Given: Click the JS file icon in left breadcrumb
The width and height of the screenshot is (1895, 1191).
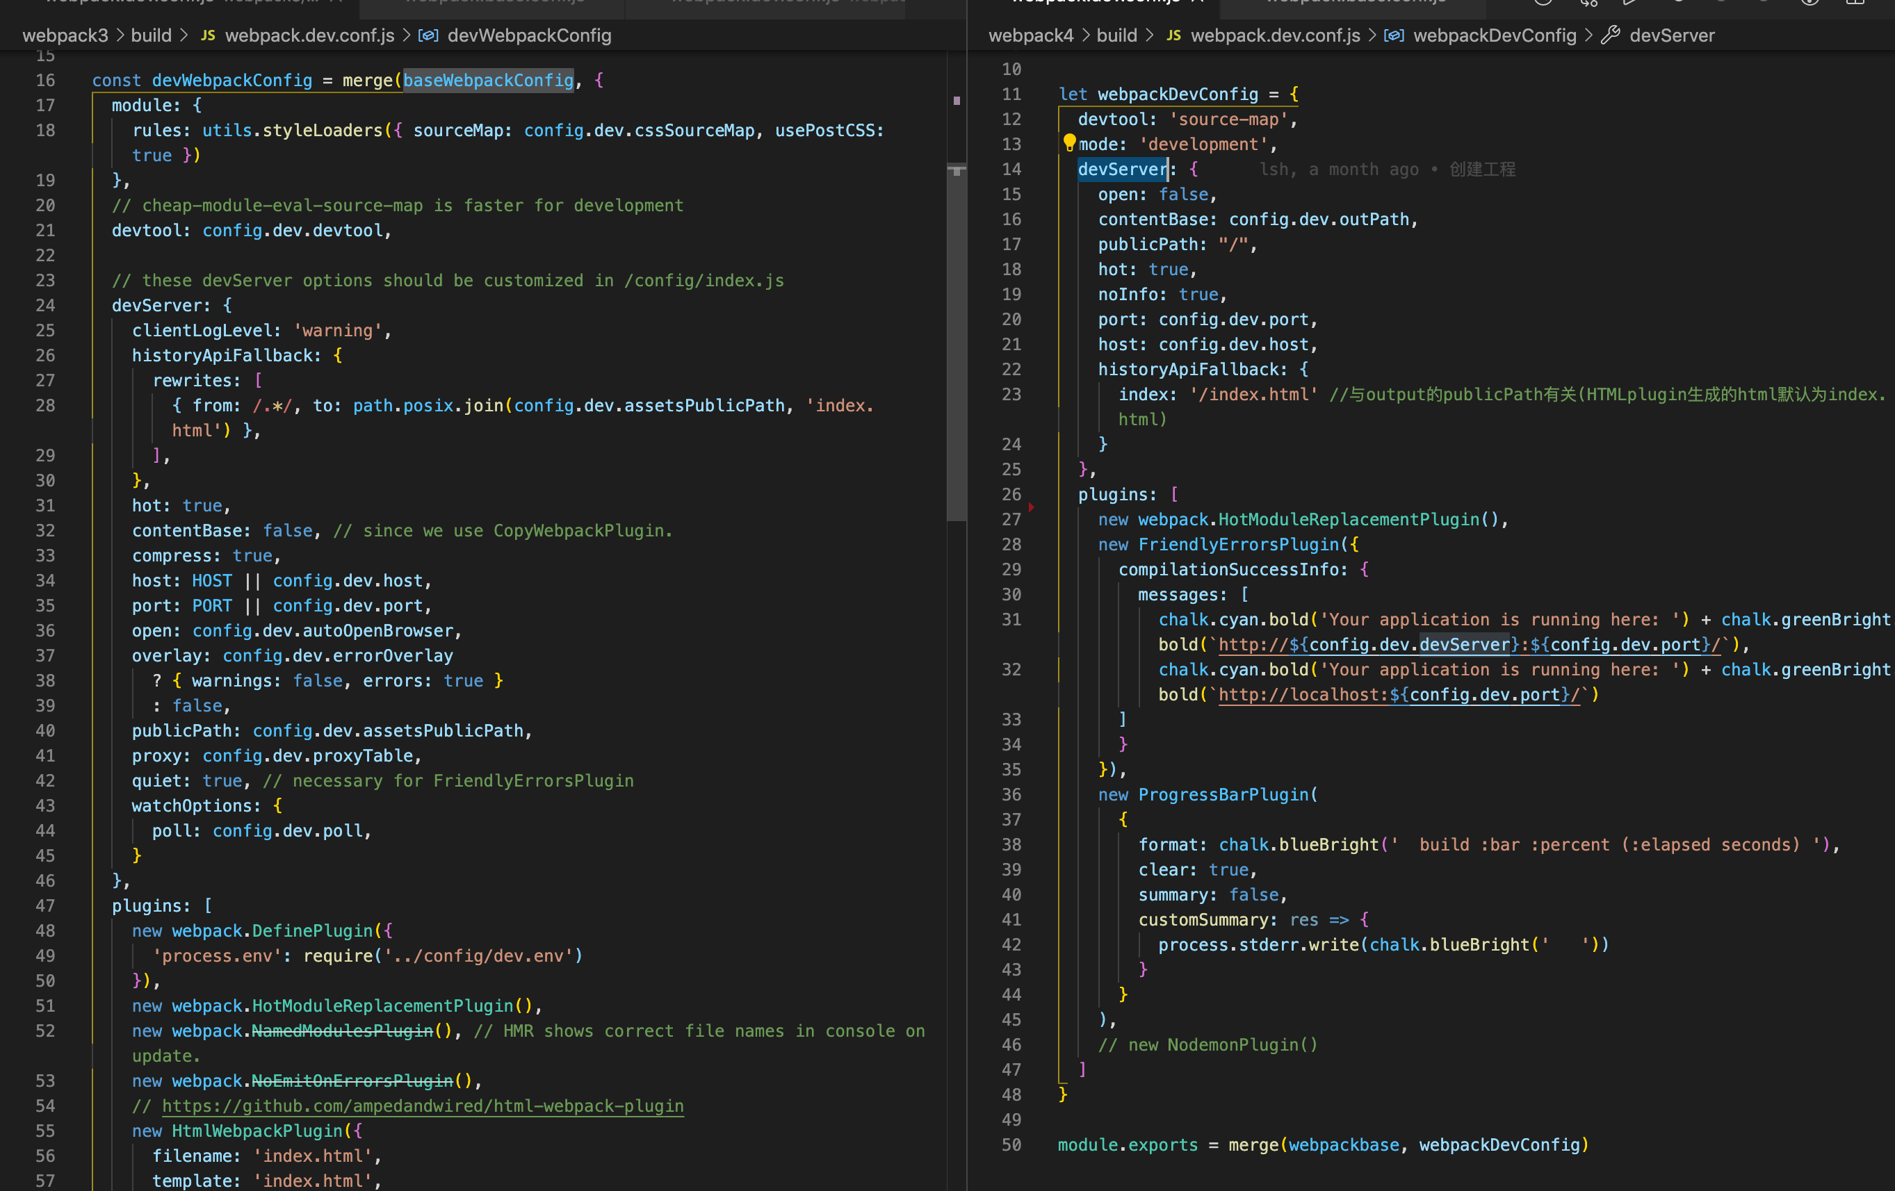Looking at the screenshot, I should point(208,35).
